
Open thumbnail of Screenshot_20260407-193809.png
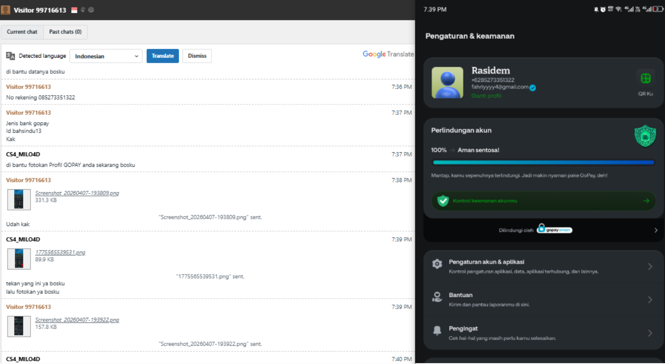[x=19, y=199]
